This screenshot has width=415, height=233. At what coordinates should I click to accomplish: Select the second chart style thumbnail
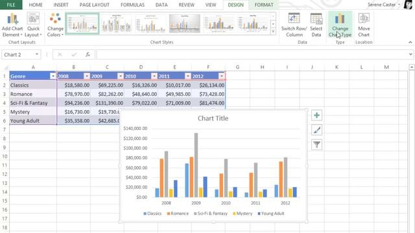(117, 24)
